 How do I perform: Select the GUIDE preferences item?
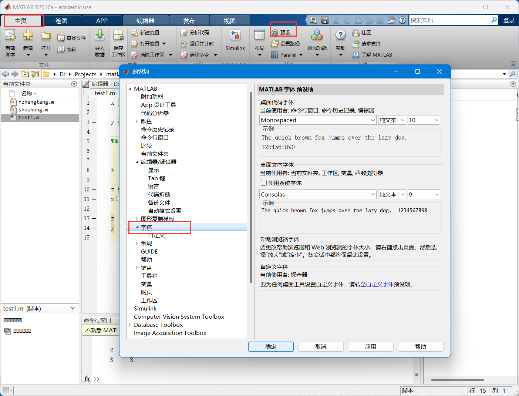click(x=149, y=252)
